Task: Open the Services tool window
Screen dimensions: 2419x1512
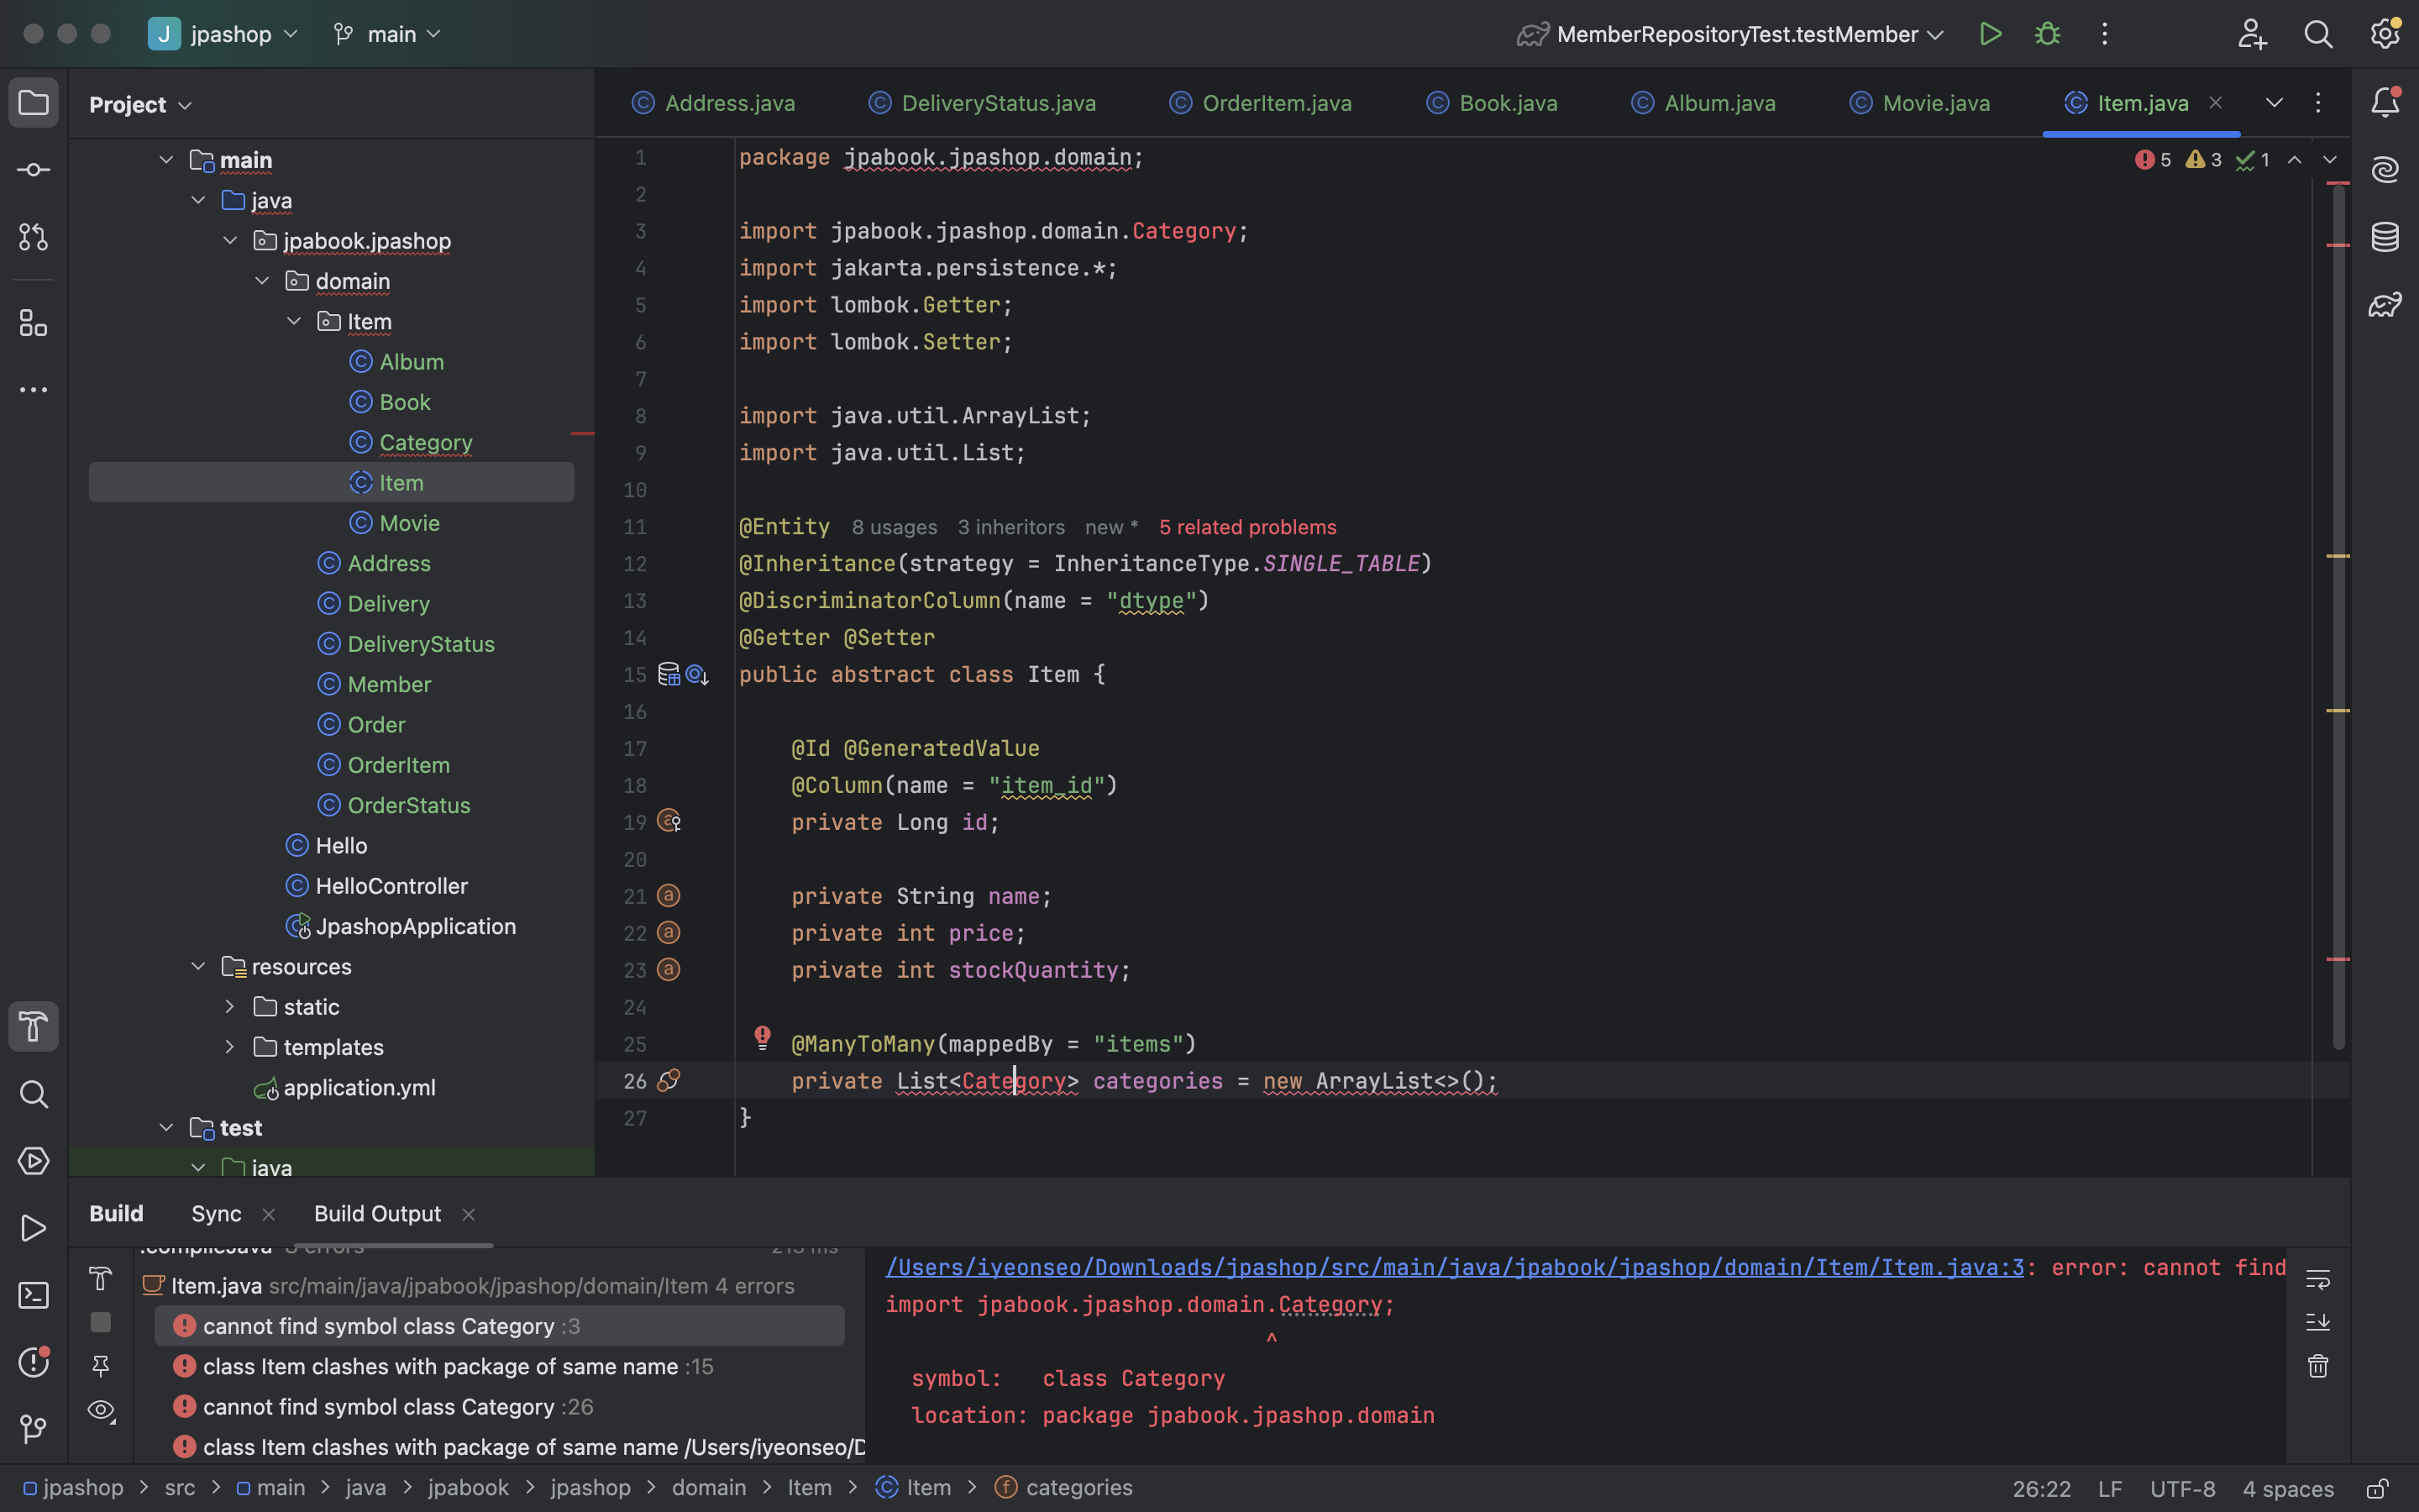Action: click(33, 1161)
